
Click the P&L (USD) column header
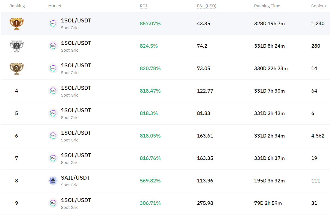[x=207, y=6]
